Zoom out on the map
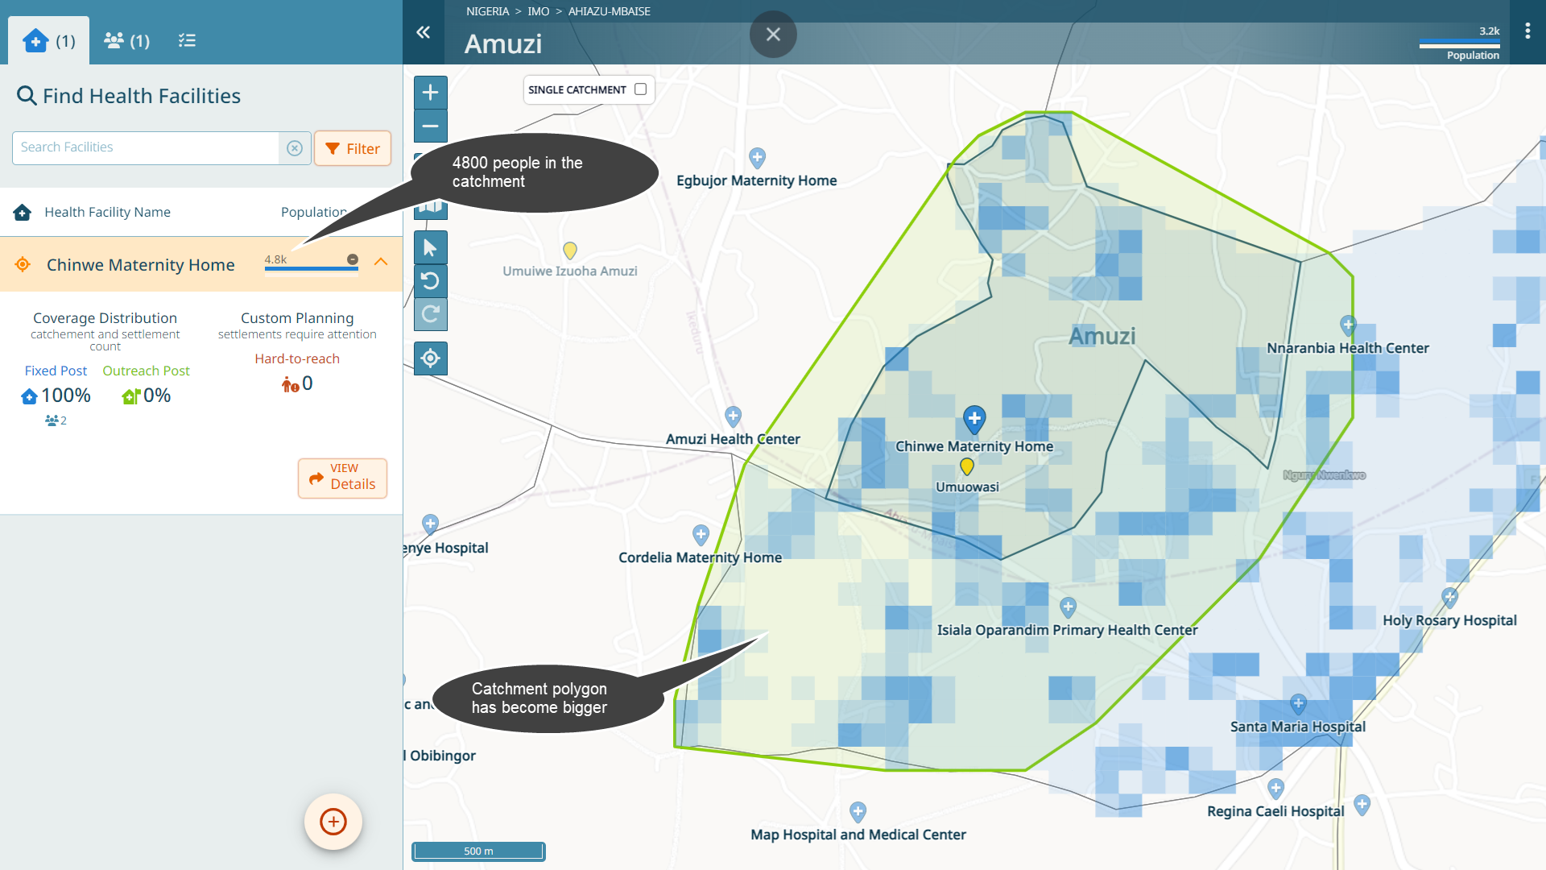Screen dimensions: 1546x870 pyautogui.click(x=431, y=126)
